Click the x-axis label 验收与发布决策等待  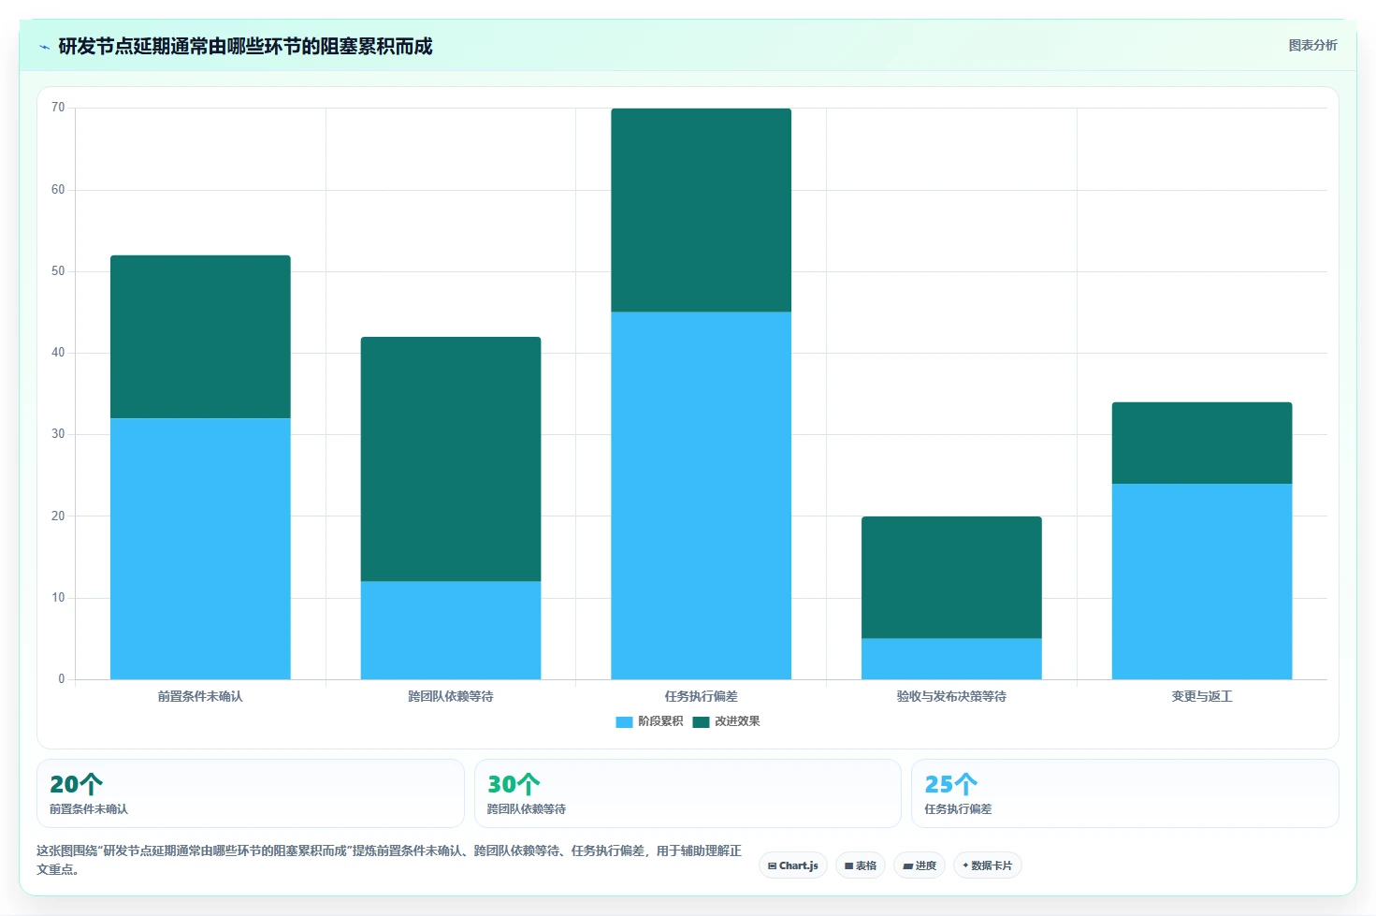click(x=951, y=696)
